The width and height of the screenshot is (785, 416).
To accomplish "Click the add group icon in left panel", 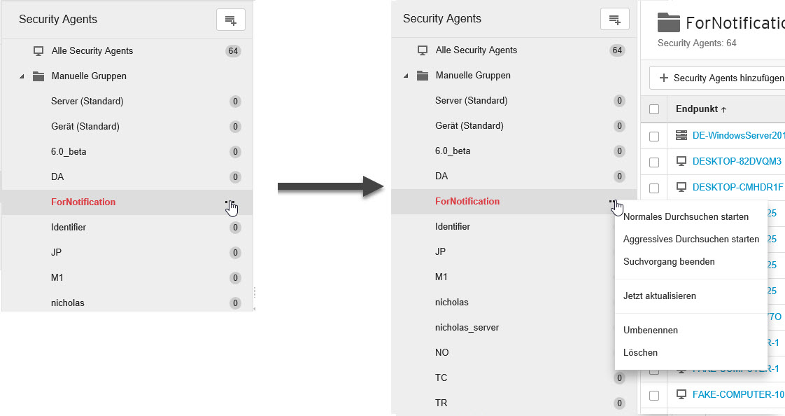I will point(231,20).
